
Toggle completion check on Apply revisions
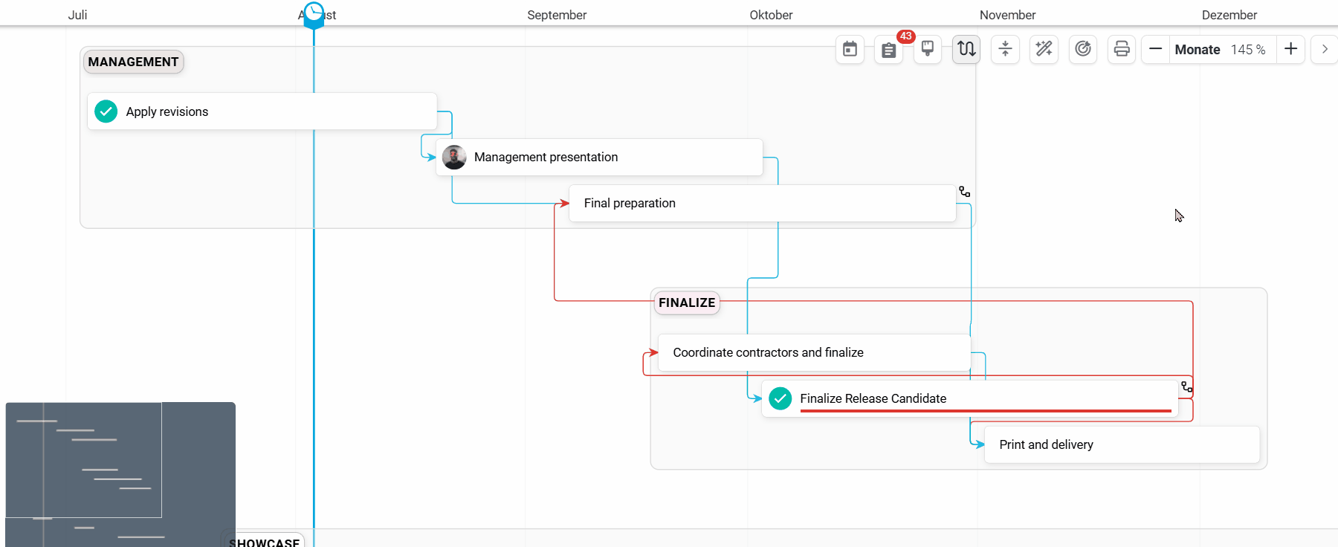point(106,111)
